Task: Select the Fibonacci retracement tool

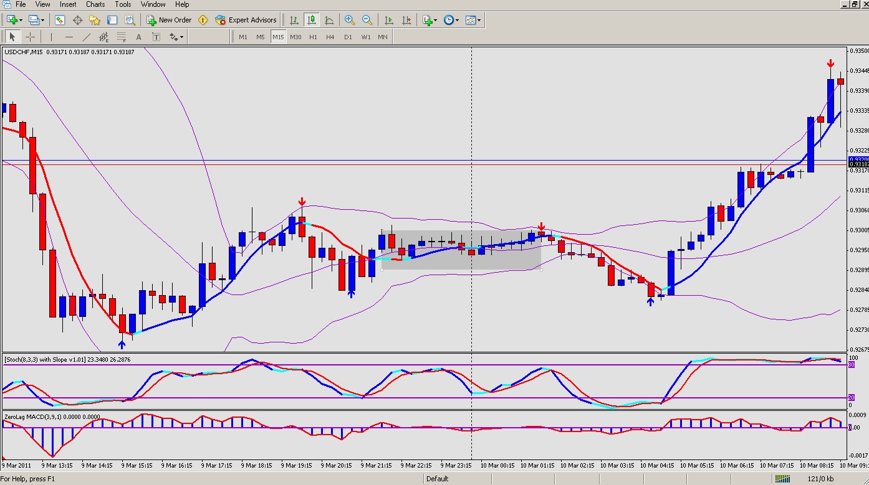Action: [122, 37]
